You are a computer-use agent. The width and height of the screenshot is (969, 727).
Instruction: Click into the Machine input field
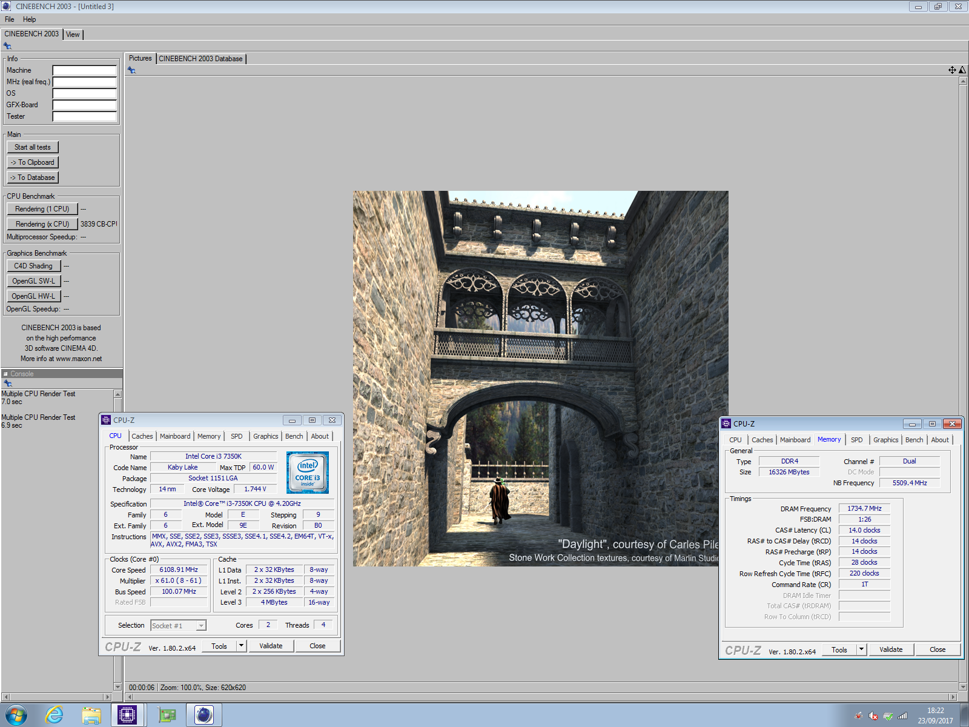tap(84, 70)
